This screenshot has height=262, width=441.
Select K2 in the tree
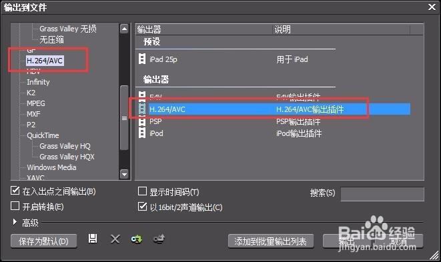[31, 93]
